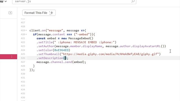Click the search magnifier icon in the file box
The height and width of the screenshot is (101, 180).
pos(133,1)
